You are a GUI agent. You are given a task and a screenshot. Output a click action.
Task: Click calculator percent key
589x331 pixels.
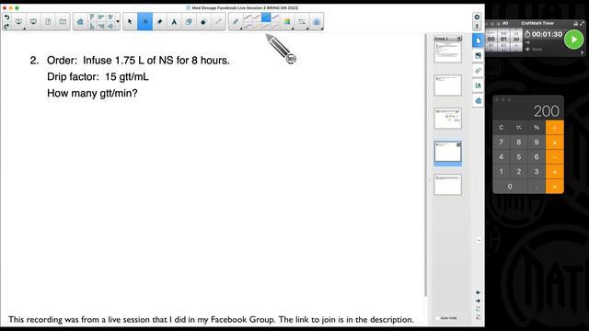(x=537, y=128)
